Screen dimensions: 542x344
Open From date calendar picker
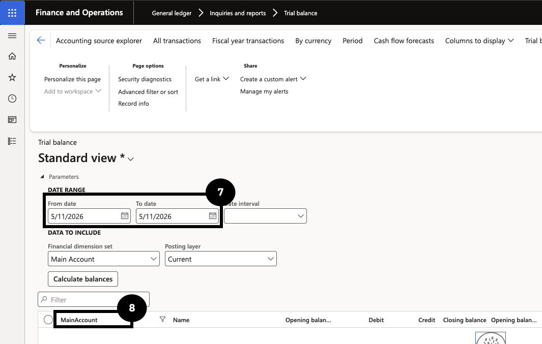(x=125, y=216)
